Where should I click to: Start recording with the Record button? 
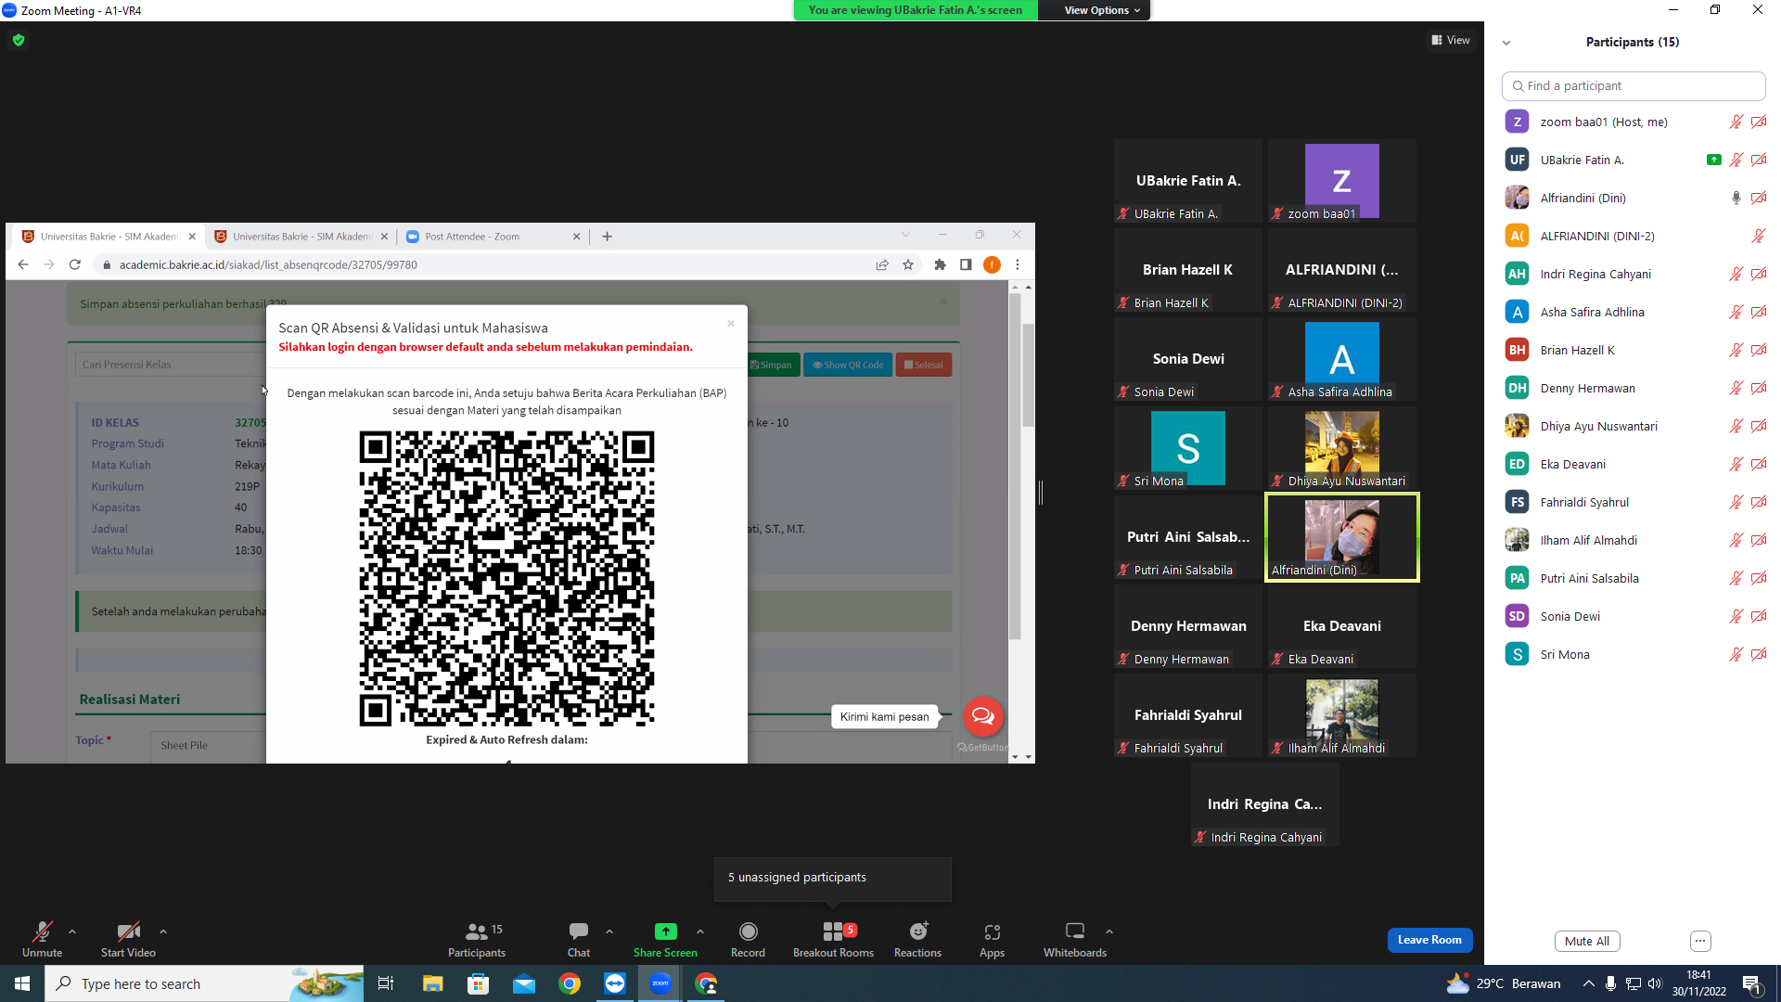[748, 939]
